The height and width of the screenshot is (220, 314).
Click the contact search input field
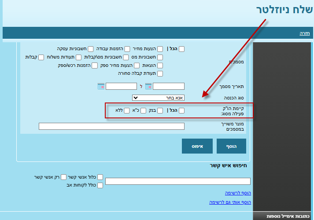(x=177, y=181)
